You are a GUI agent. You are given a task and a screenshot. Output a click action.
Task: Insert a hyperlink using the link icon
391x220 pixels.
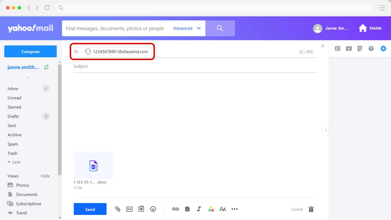176,209
